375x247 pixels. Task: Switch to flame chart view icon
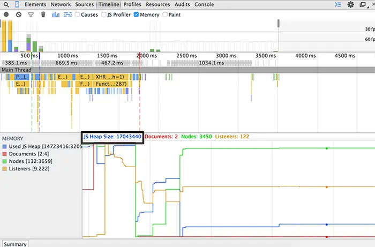[67, 14]
